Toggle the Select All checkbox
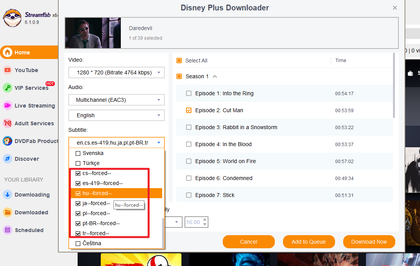Screen dimensions: 420x266 click(179, 61)
